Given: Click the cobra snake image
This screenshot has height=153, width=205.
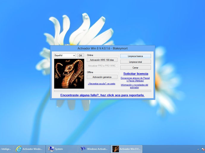Looking at the screenshot, I should (x=69, y=74).
